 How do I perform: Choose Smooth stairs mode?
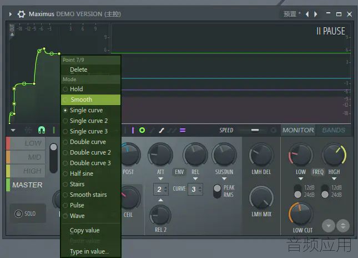tap(90, 195)
